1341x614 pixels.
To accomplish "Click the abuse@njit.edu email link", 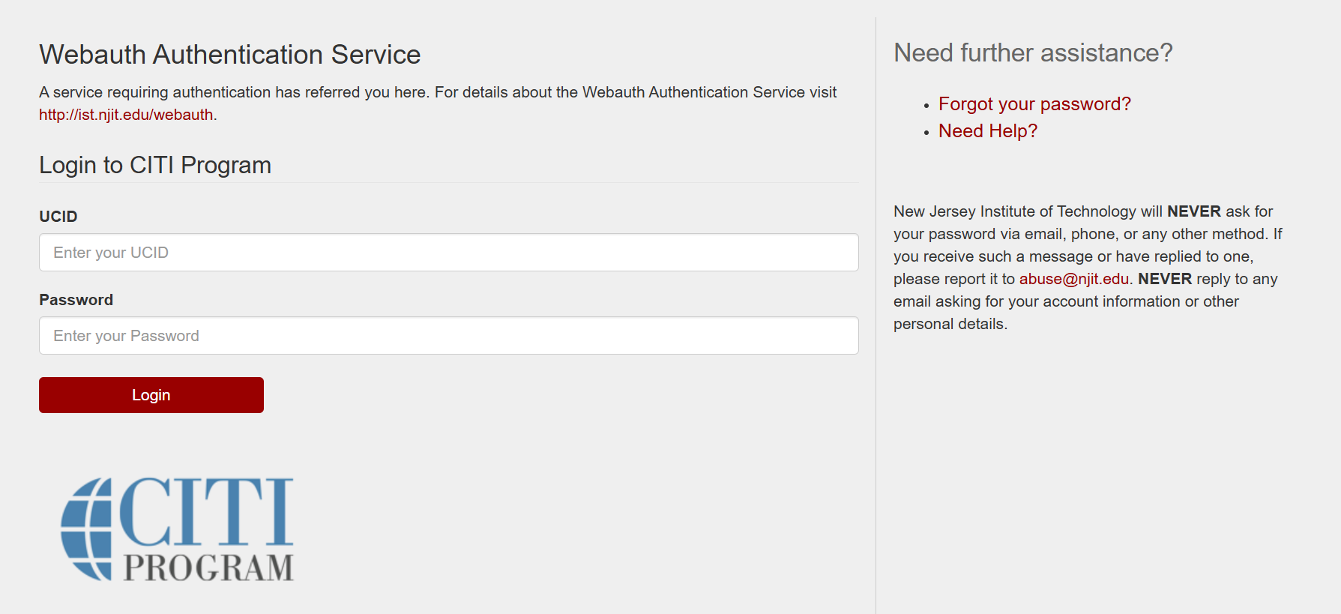I will click(x=1073, y=279).
